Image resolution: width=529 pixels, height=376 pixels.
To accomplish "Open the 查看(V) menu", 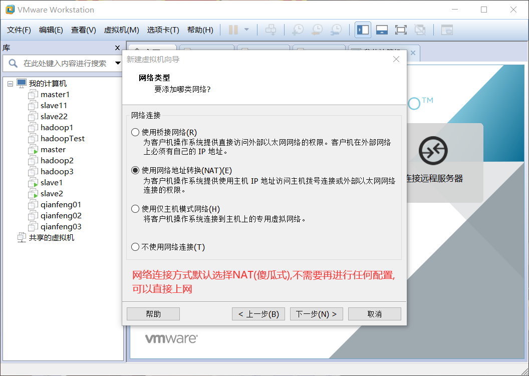I will pos(83,30).
